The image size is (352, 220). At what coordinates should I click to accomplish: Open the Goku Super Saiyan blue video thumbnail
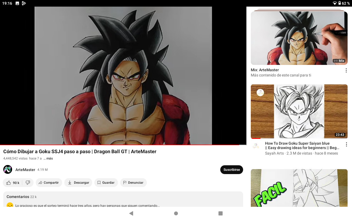click(x=299, y=112)
